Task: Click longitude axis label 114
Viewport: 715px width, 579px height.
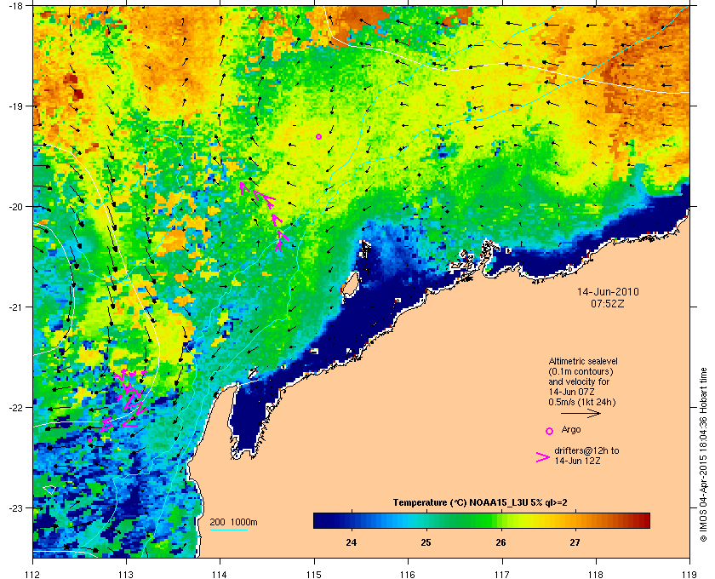Action: [x=220, y=574]
